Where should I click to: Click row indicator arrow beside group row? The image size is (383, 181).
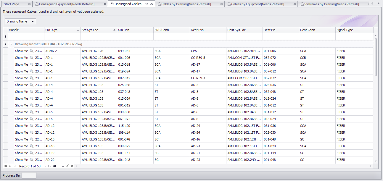[x=5, y=44]
